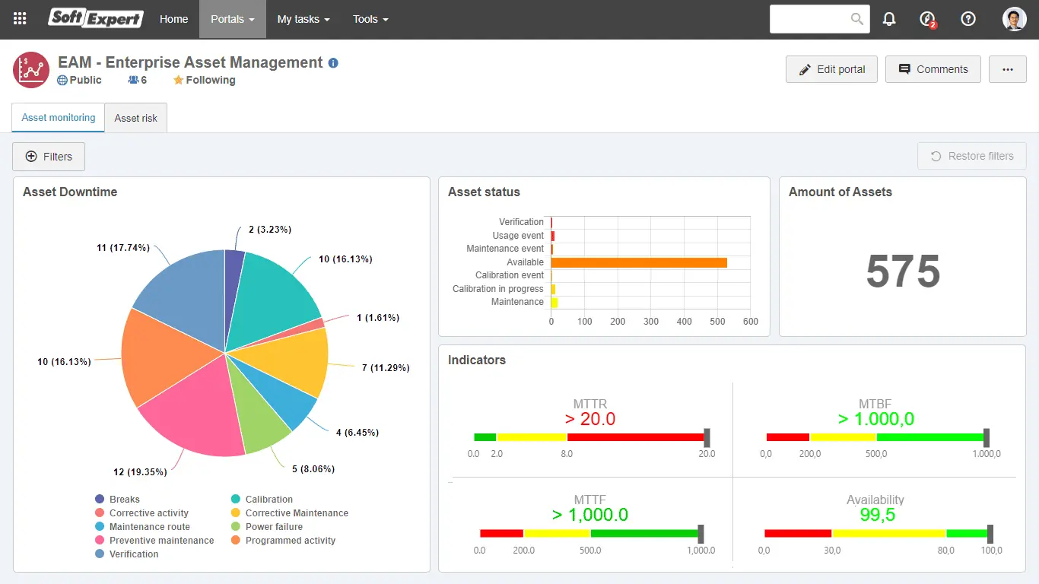Open the help question mark icon
Screen dimensions: 1039x584
[968, 19]
